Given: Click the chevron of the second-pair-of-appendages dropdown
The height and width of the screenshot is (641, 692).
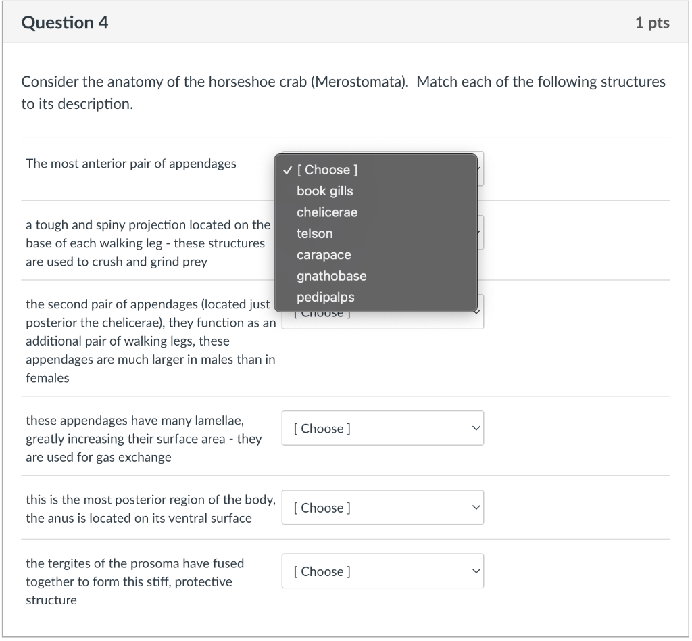Looking at the screenshot, I should pyautogui.click(x=477, y=312).
